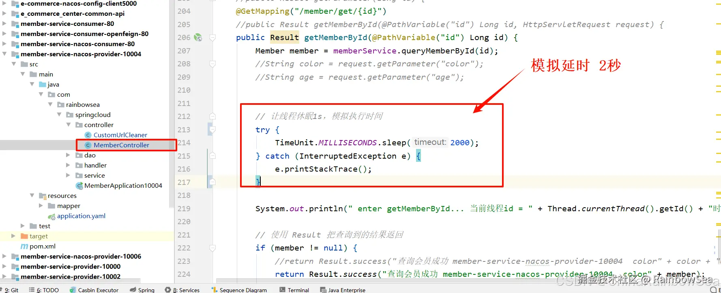Click the project tree horizontal scrollbar

click(71, 280)
